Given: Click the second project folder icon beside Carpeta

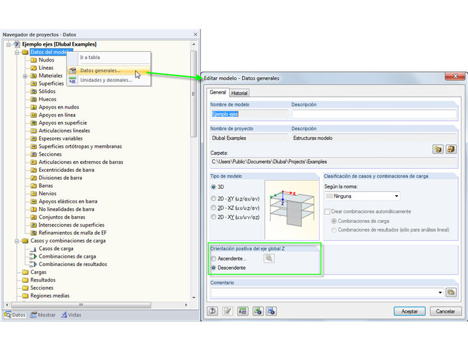Looking at the screenshot, I should [451, 149].
